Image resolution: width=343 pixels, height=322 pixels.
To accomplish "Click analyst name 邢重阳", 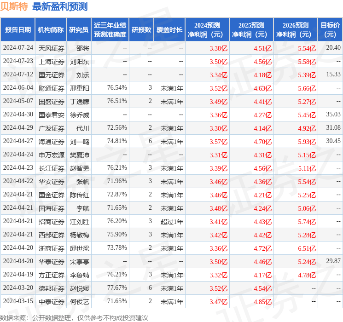I will (x=79, y=88).
